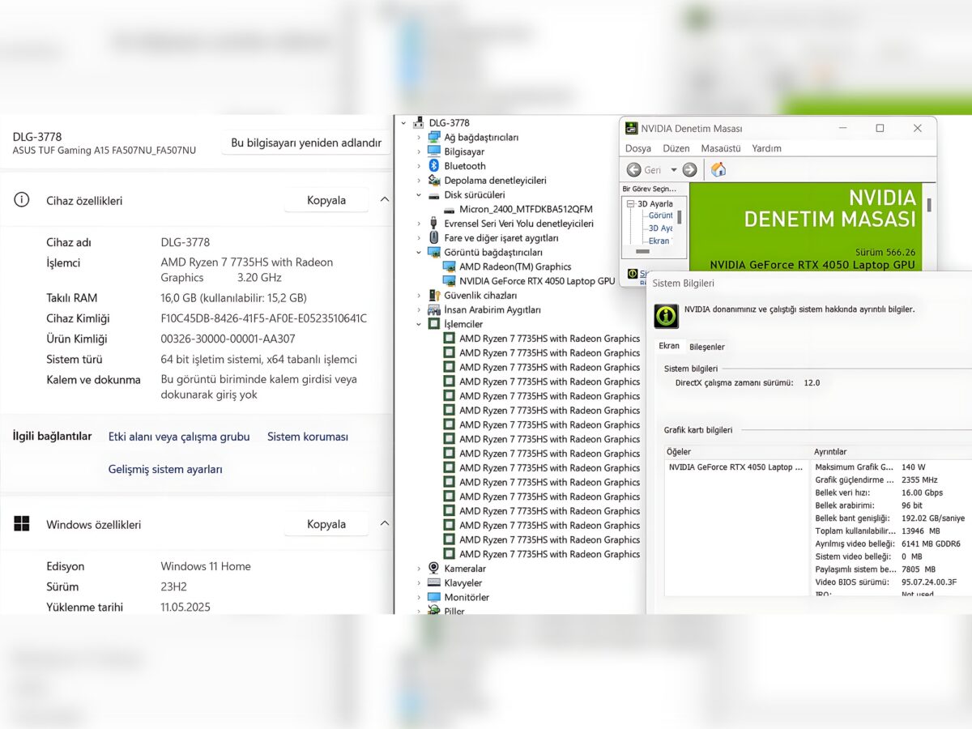
Task: Open the Sistem koruması link
Action: point(308,437)
